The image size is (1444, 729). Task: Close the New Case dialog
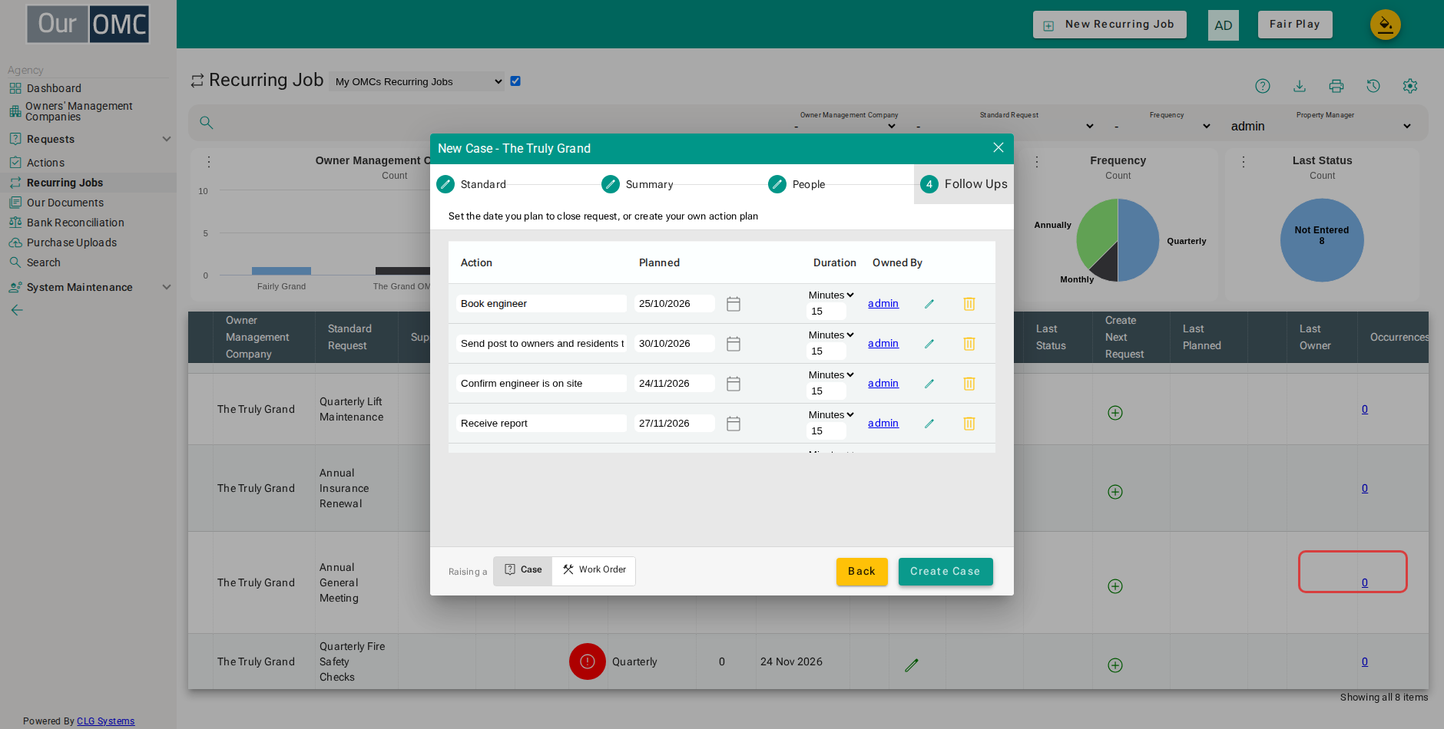click(999, 147)
